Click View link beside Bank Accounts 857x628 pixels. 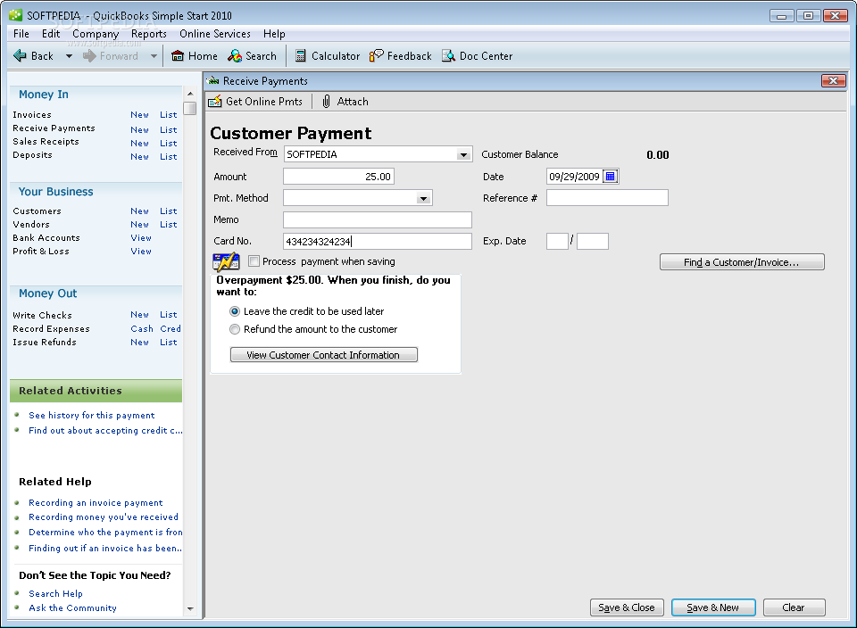click(141, 237)
